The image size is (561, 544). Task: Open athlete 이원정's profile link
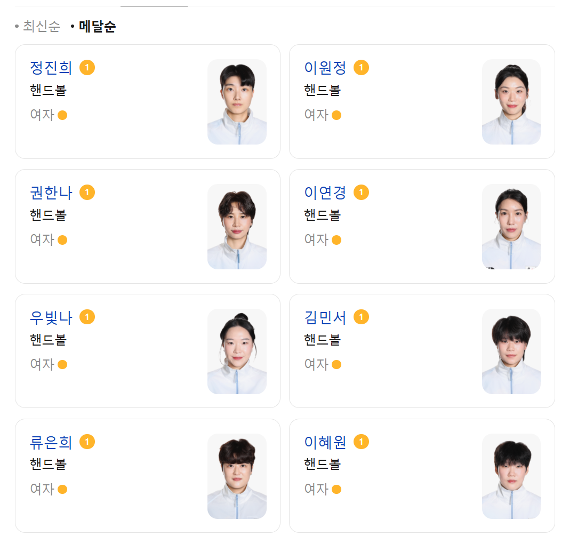pyautogui.click(x=325, y=68)
